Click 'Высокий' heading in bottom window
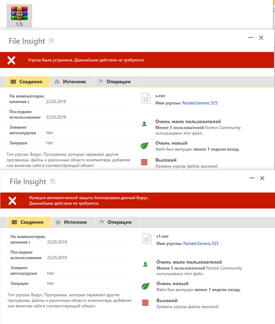This screenshot has height=324, width=275. coord(167,301)
